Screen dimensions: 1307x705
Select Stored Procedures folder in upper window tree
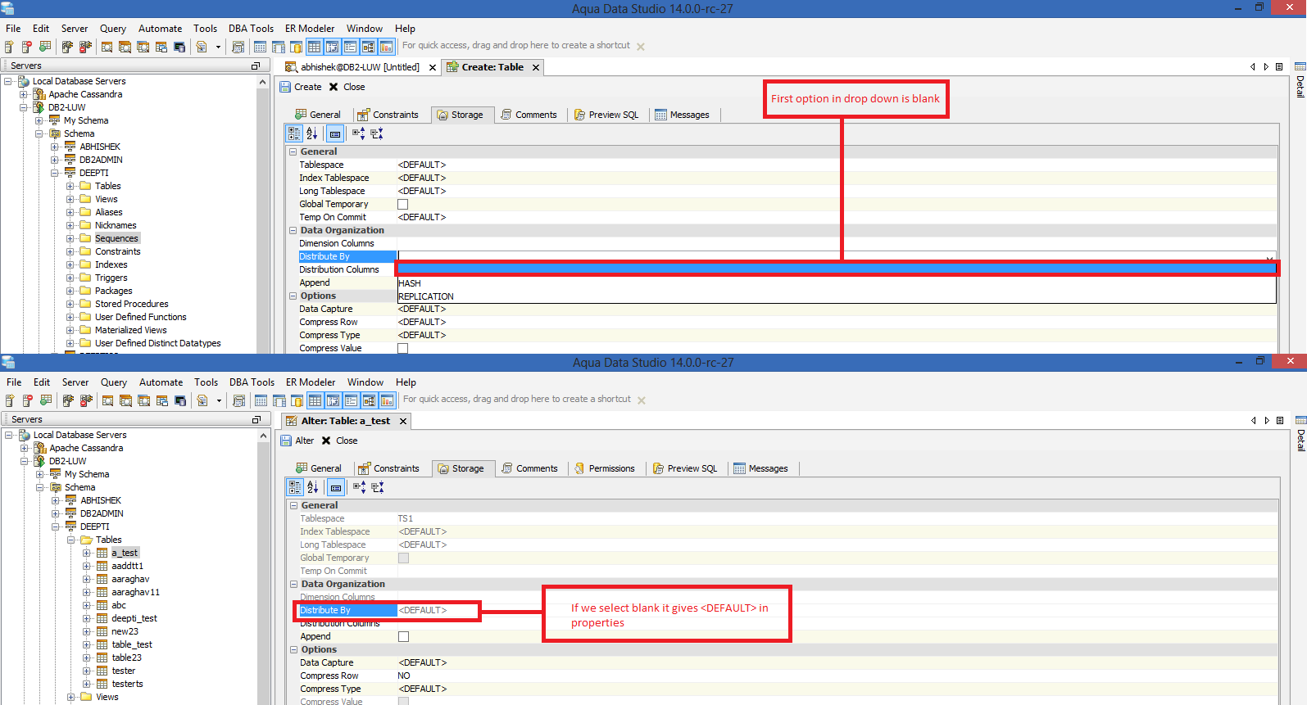[132, 305]
